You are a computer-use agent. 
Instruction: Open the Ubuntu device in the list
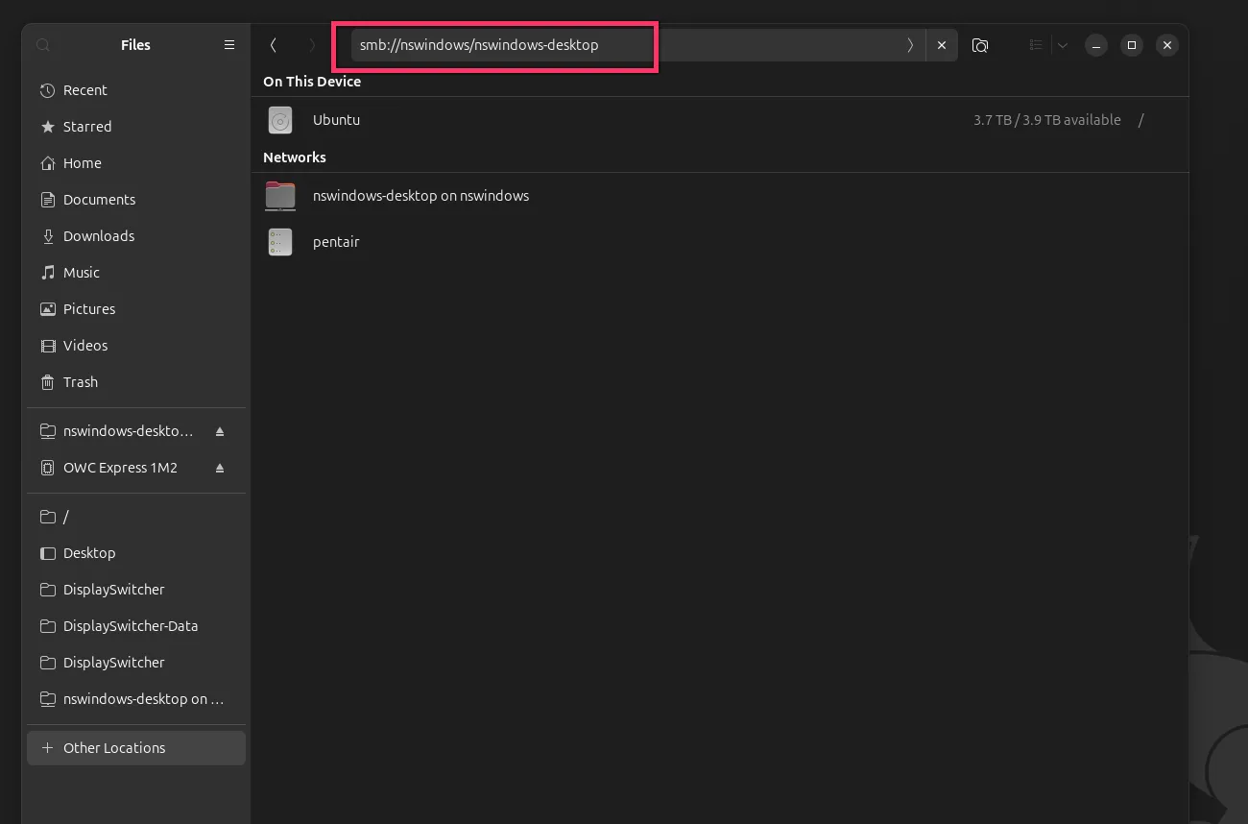(x=720, y=120)
